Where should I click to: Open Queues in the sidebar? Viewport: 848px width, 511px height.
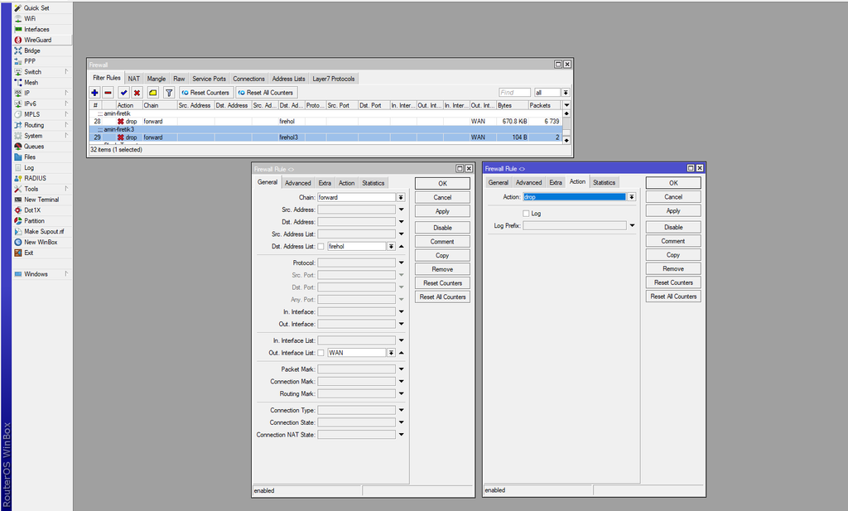pos(33,147)
